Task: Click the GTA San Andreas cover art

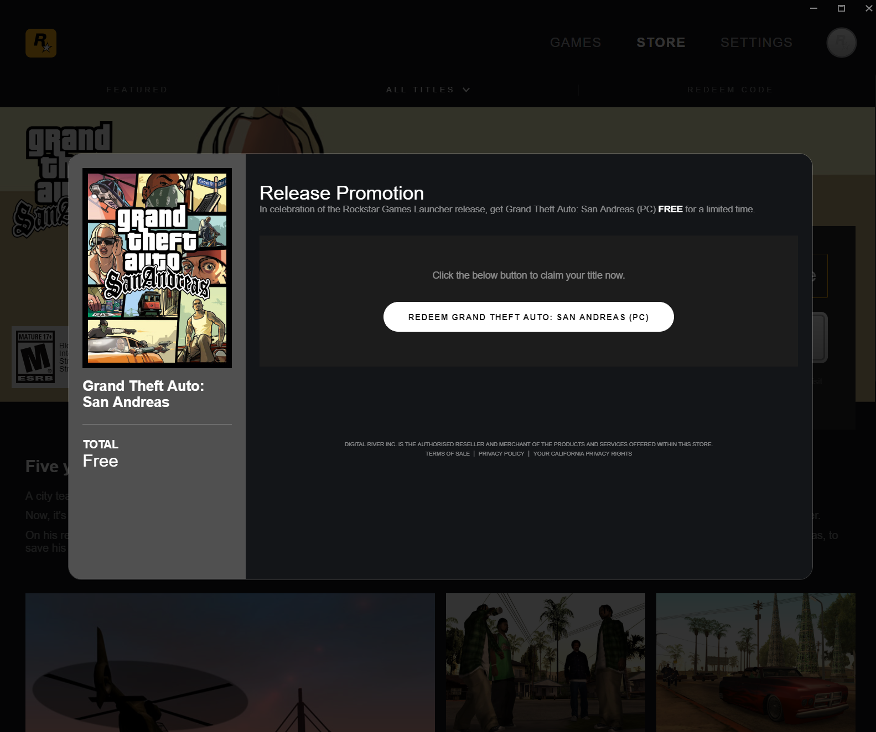Action: tap(157, 268)
